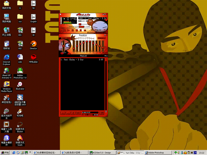Click the playlist 'MISC OPTS' button
This screenshot has height=155, width=207.
(78, 113)
